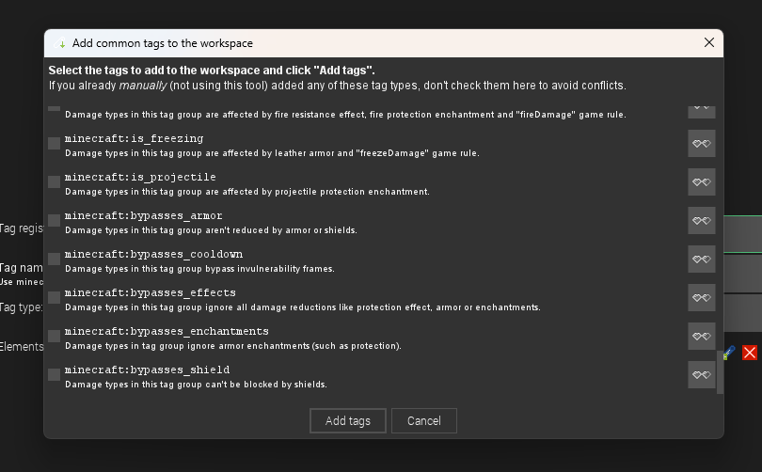The height and width of the screenshot is (472, 762).
Task: Select the minecraft:is_projectile tag name
Action: [140, 177]
